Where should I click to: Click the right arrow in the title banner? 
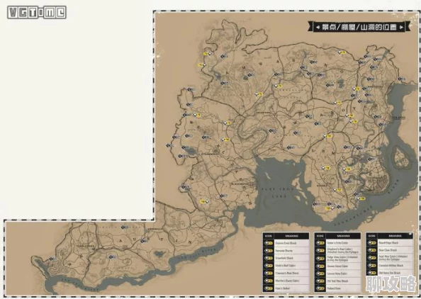[401, 27]
